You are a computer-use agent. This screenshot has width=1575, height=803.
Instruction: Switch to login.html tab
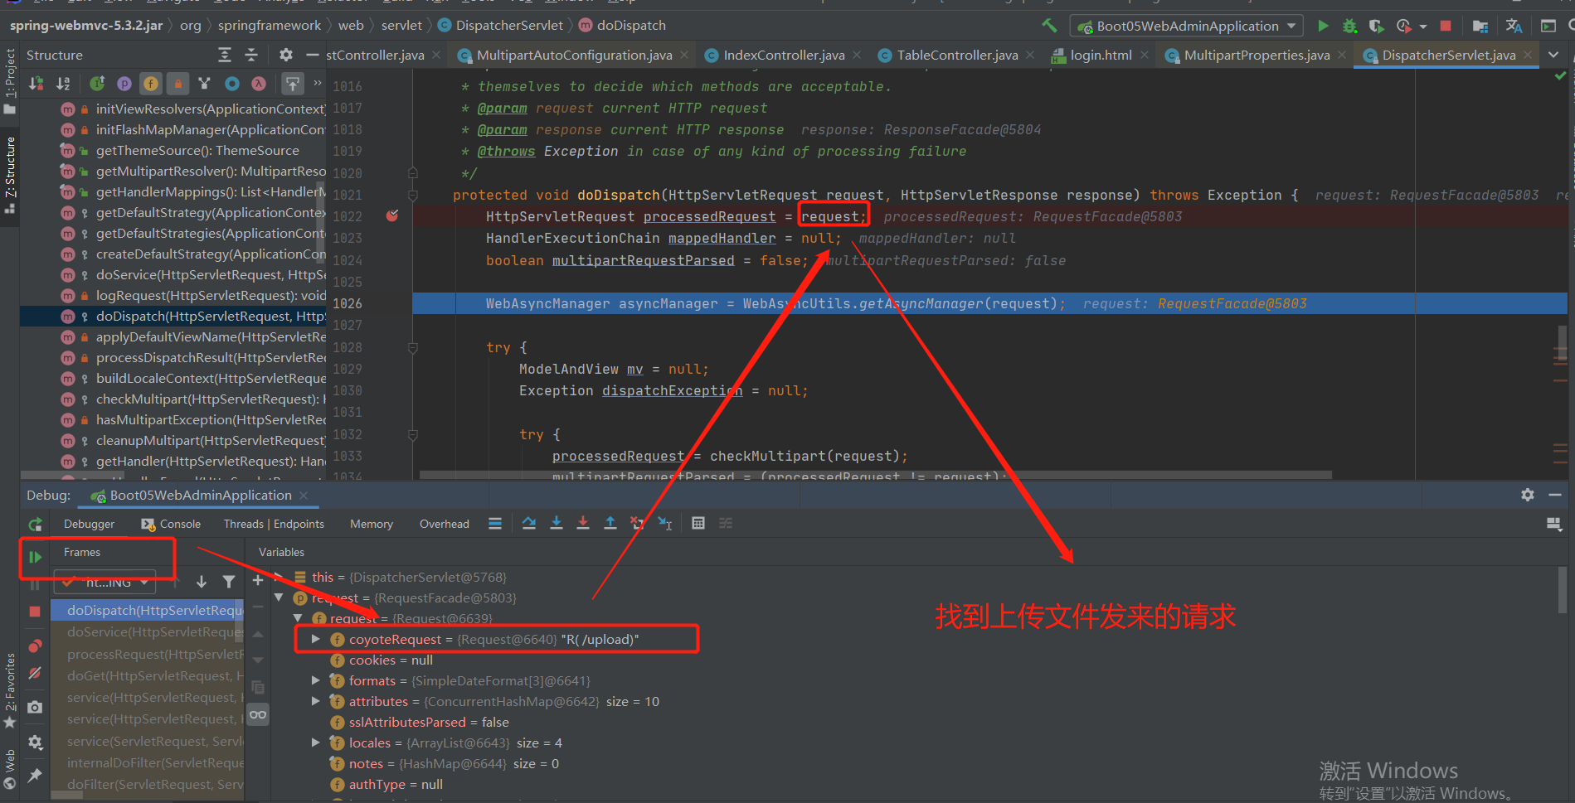pos(1101,55)
